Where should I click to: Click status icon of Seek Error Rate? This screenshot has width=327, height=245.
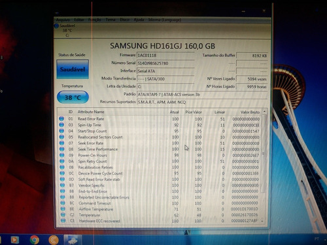tap(62, 143)
